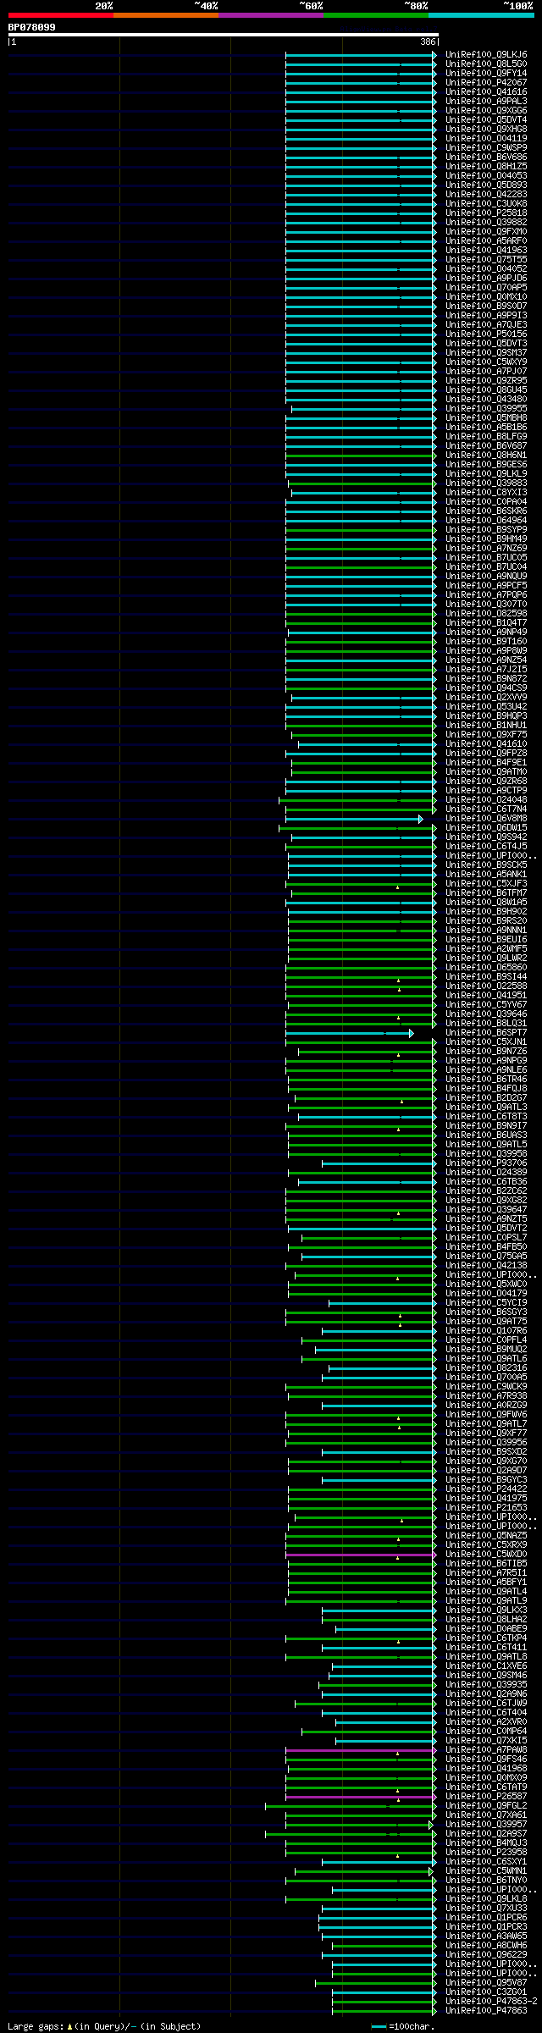Select the UniRef100_Q41616 label
The height and width of the screenshot is (2033, 542).
click(x=486, y=91)
